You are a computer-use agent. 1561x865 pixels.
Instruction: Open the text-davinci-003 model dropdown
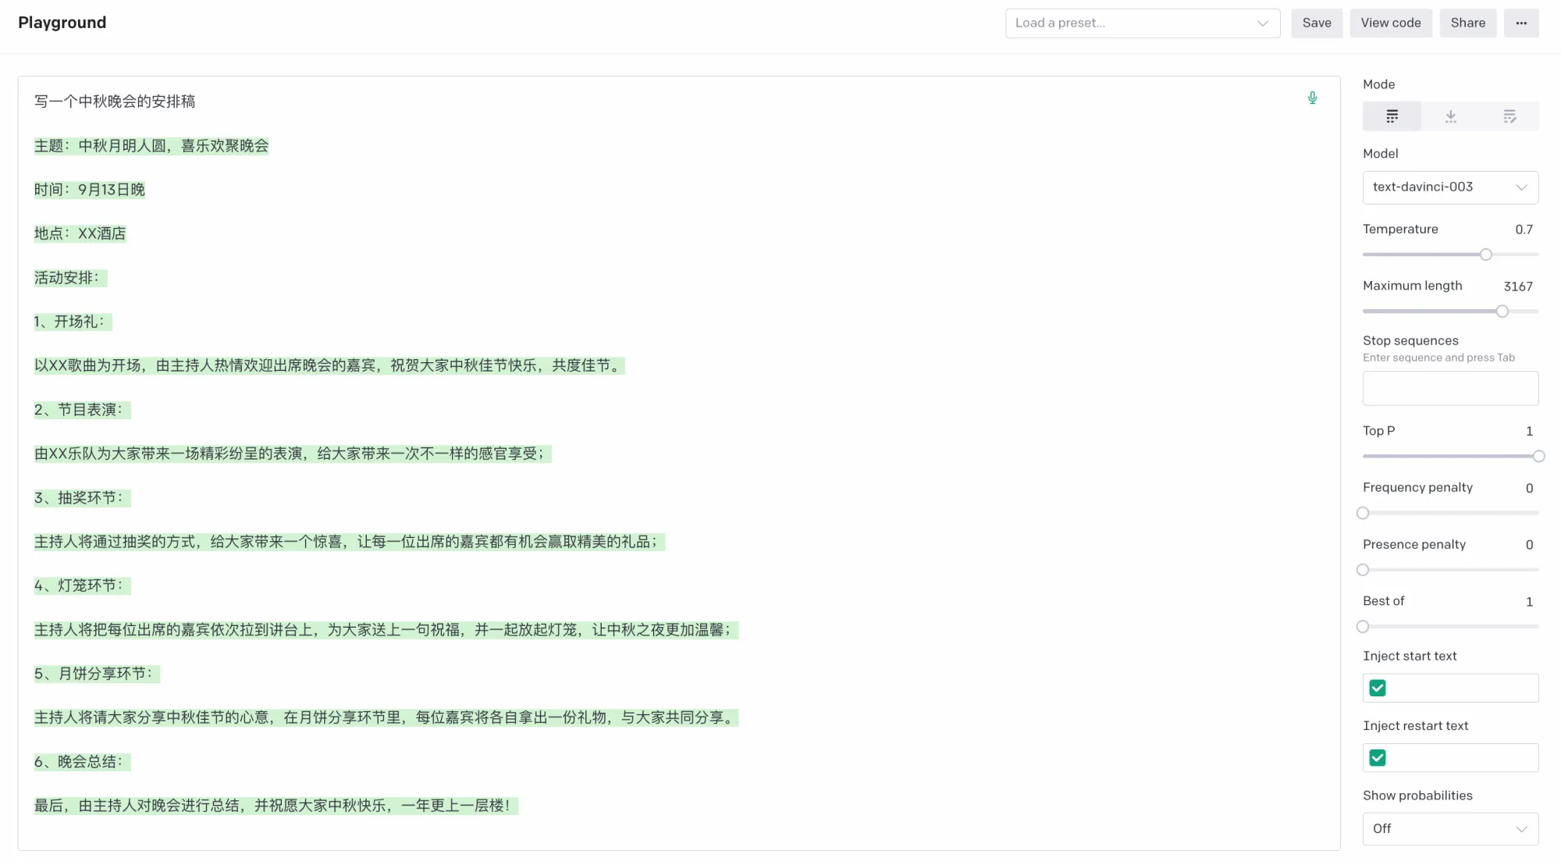(x=1449, y=187)
